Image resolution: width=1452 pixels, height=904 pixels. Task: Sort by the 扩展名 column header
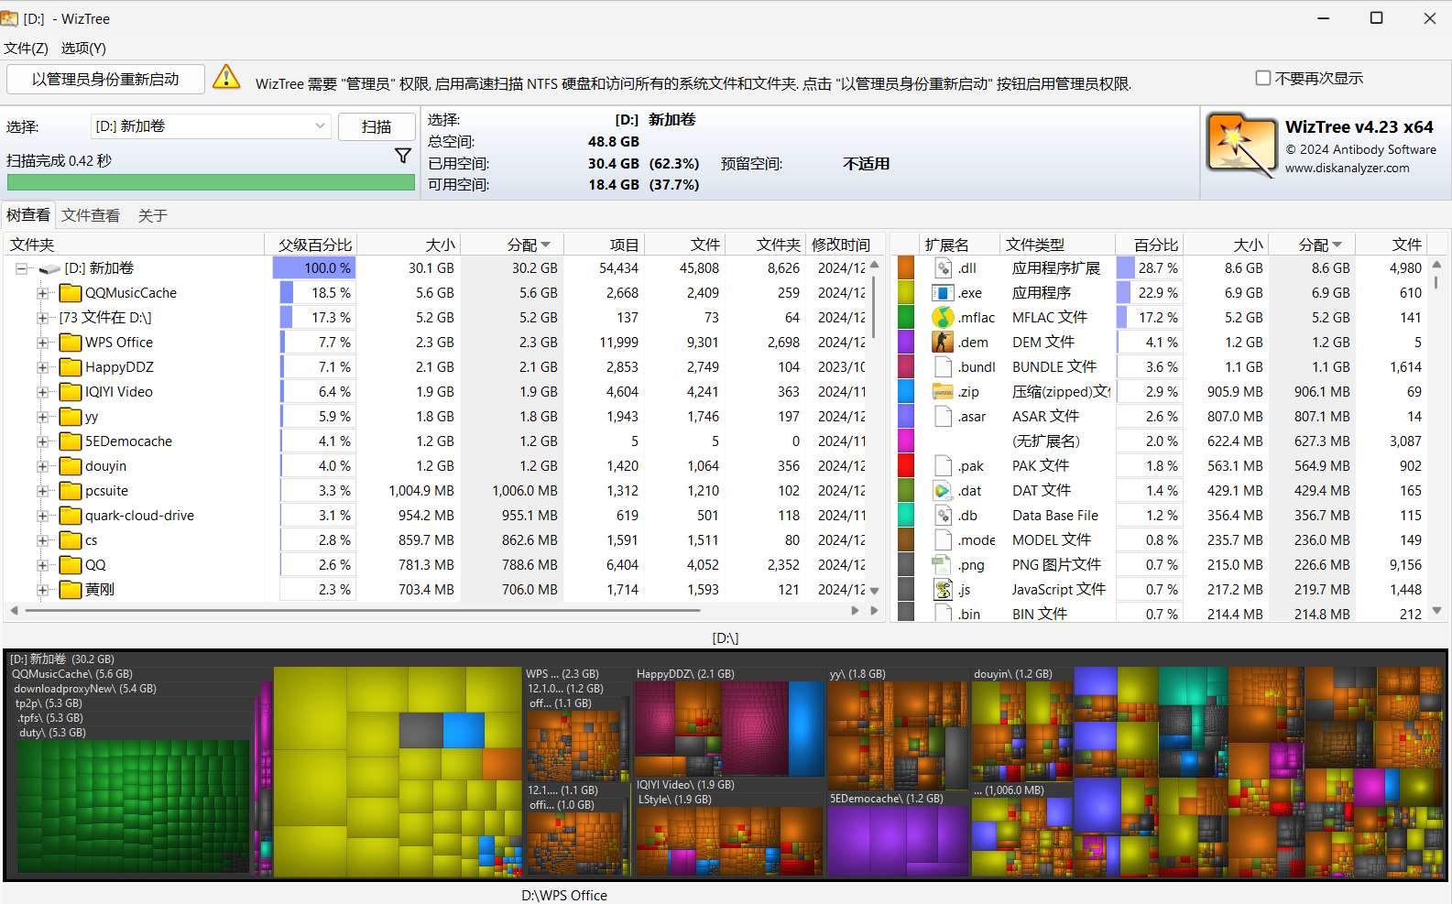click(946, 245)
